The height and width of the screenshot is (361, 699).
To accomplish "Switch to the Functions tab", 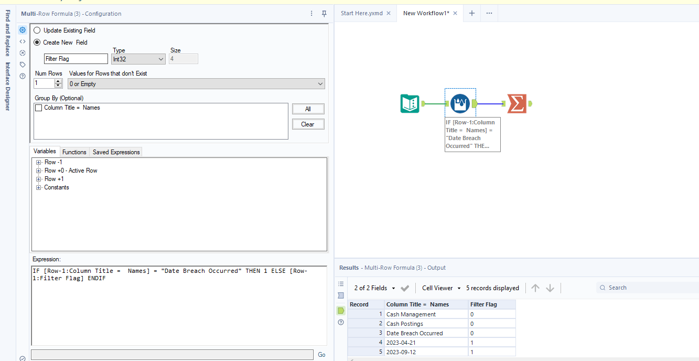I will (x=74, y=152).
